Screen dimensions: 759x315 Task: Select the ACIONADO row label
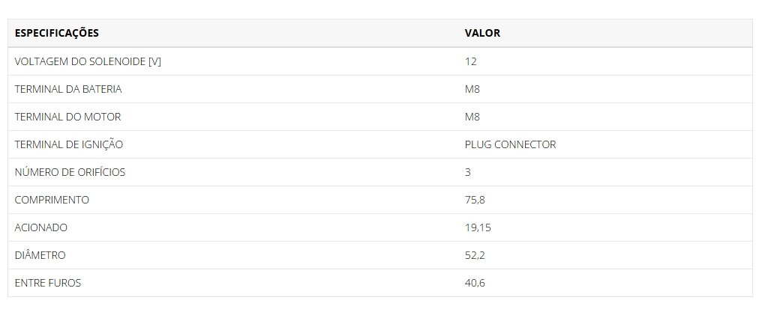click(x=41, y=227)
